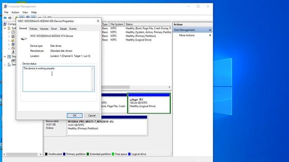Expand the Event Viewer tree node

(x=9, y=36)
